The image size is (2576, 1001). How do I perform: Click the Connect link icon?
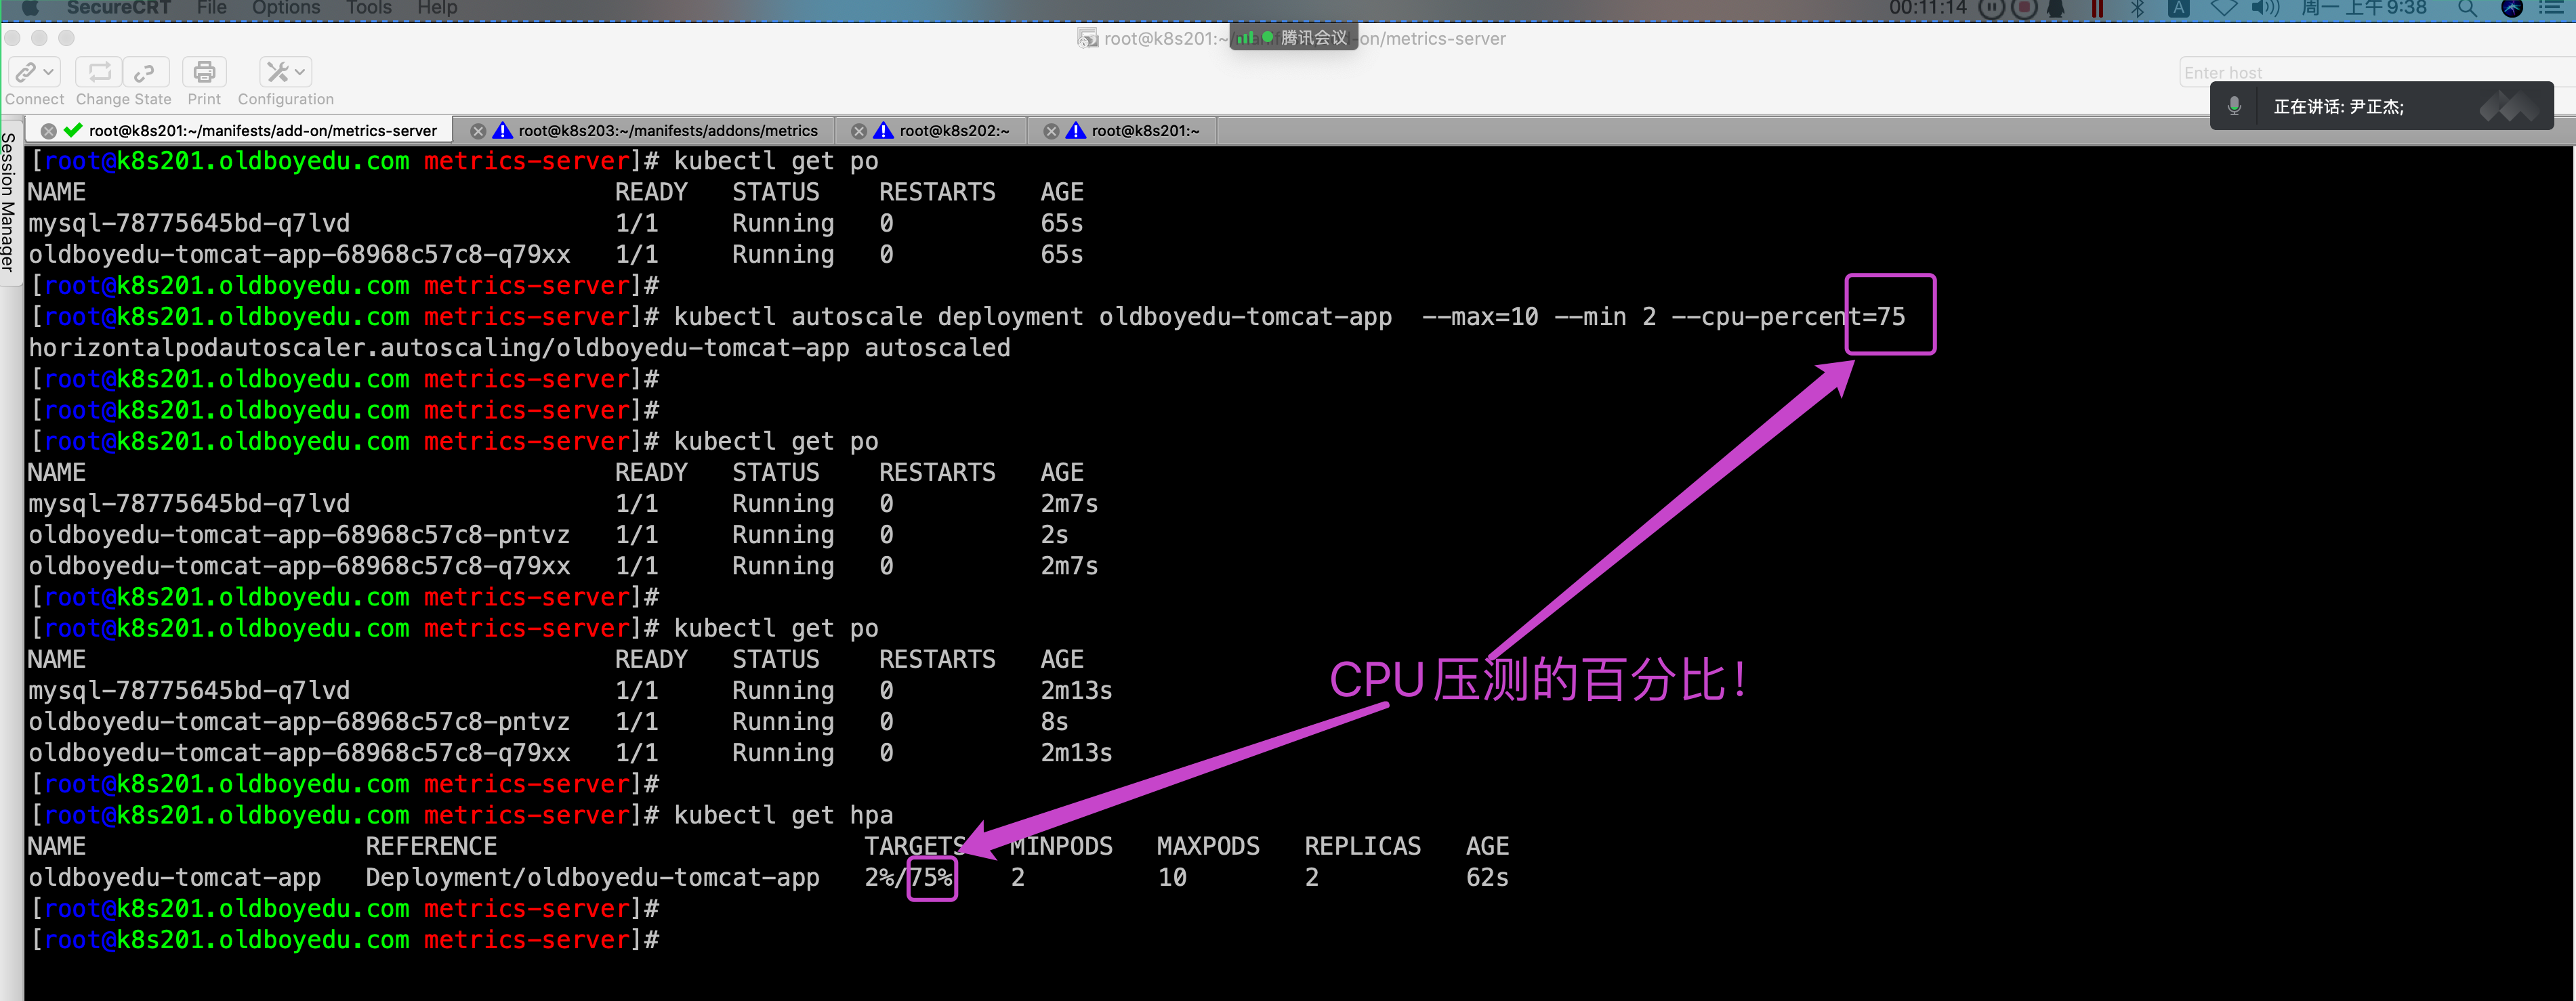pyautogui.click(x=26, y=72)
